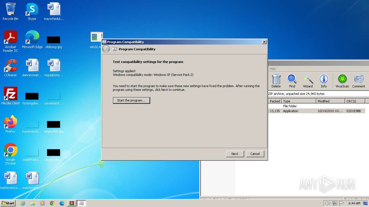Viewport: 369px width, 207px height.
Task: Sort by the Modified column header
Action: click(x=330, y=101)
